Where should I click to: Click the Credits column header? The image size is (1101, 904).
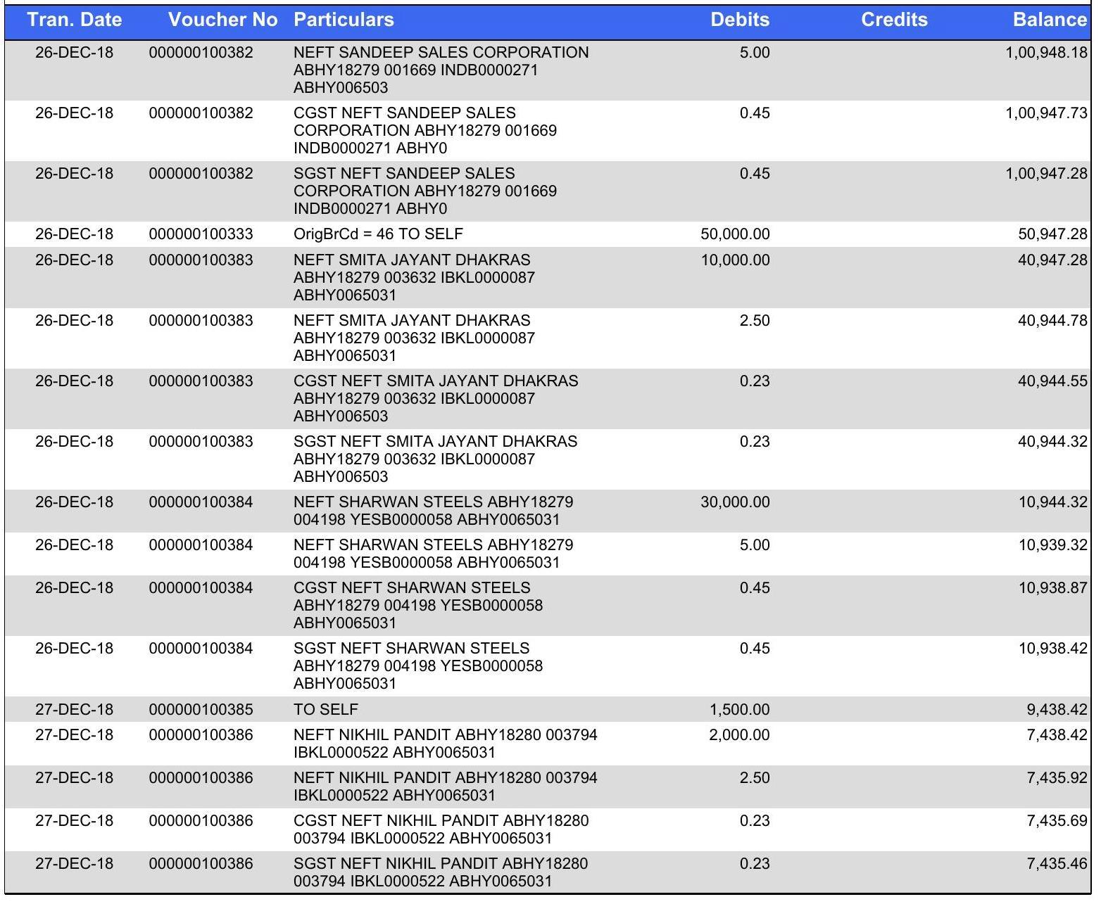coord(894,20)
